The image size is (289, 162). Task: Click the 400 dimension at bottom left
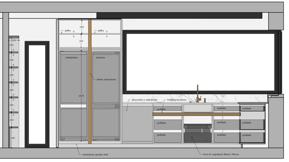[x=12, y=138]
